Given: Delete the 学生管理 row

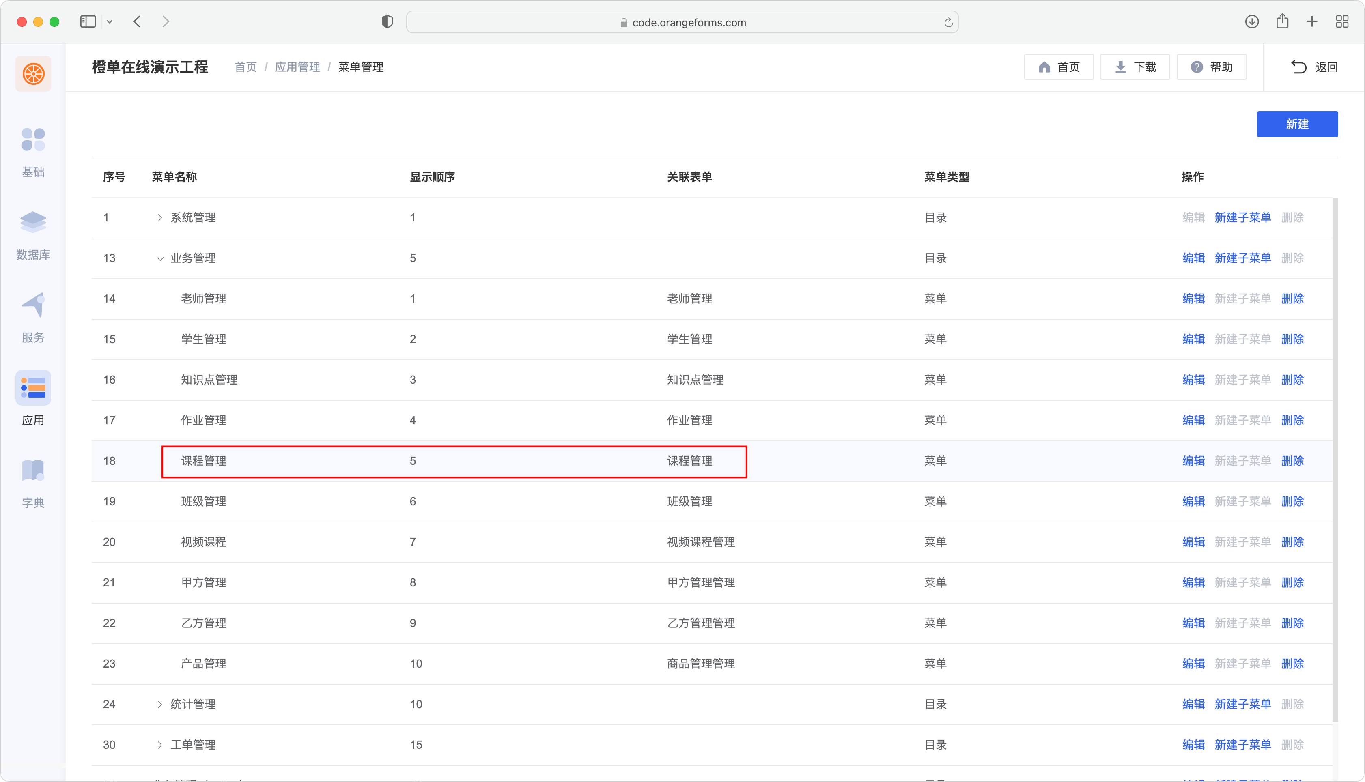Looking at the screenshot, I should [x=1292, y=339].
